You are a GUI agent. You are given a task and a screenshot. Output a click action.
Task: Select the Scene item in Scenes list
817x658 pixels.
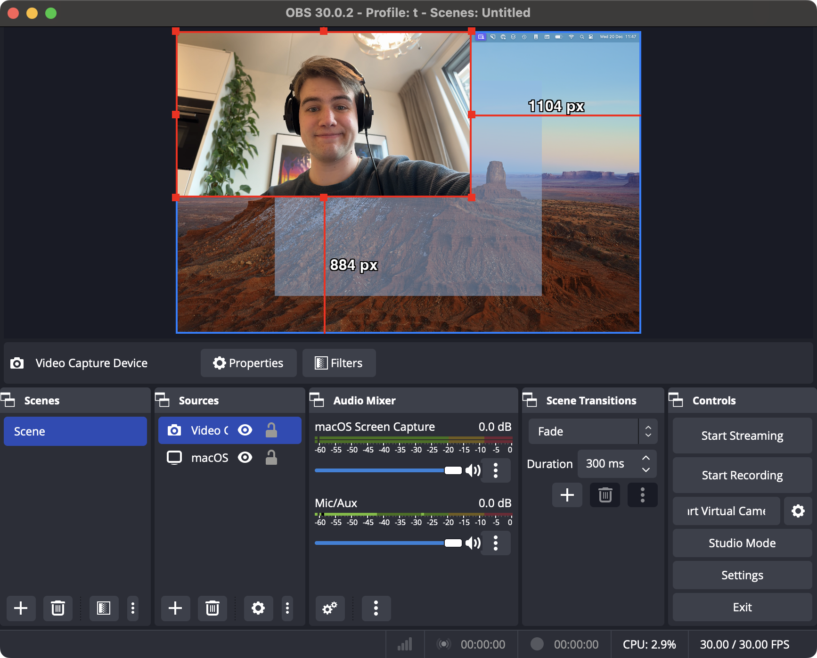tap(75, 431)
